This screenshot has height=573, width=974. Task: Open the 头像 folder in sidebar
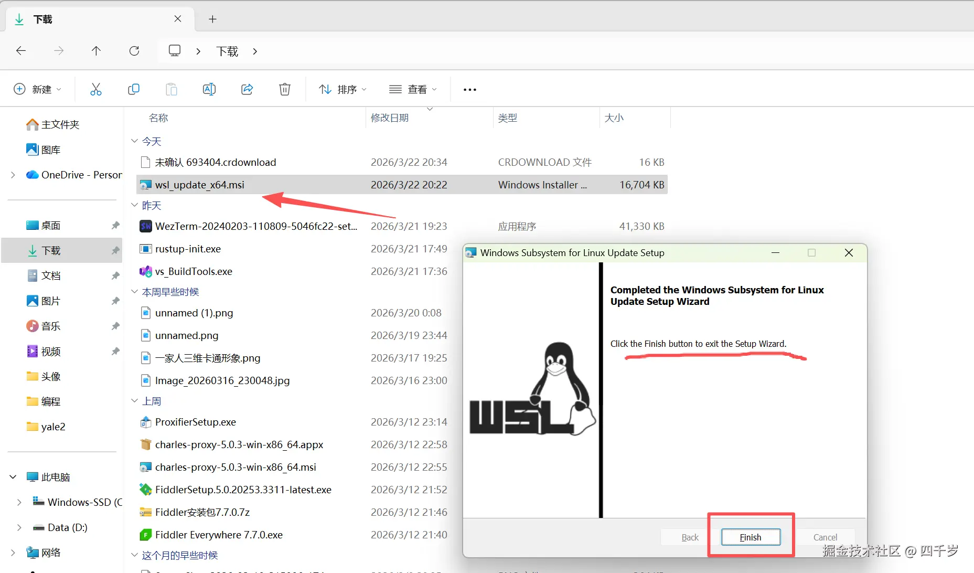click(44, 376)
